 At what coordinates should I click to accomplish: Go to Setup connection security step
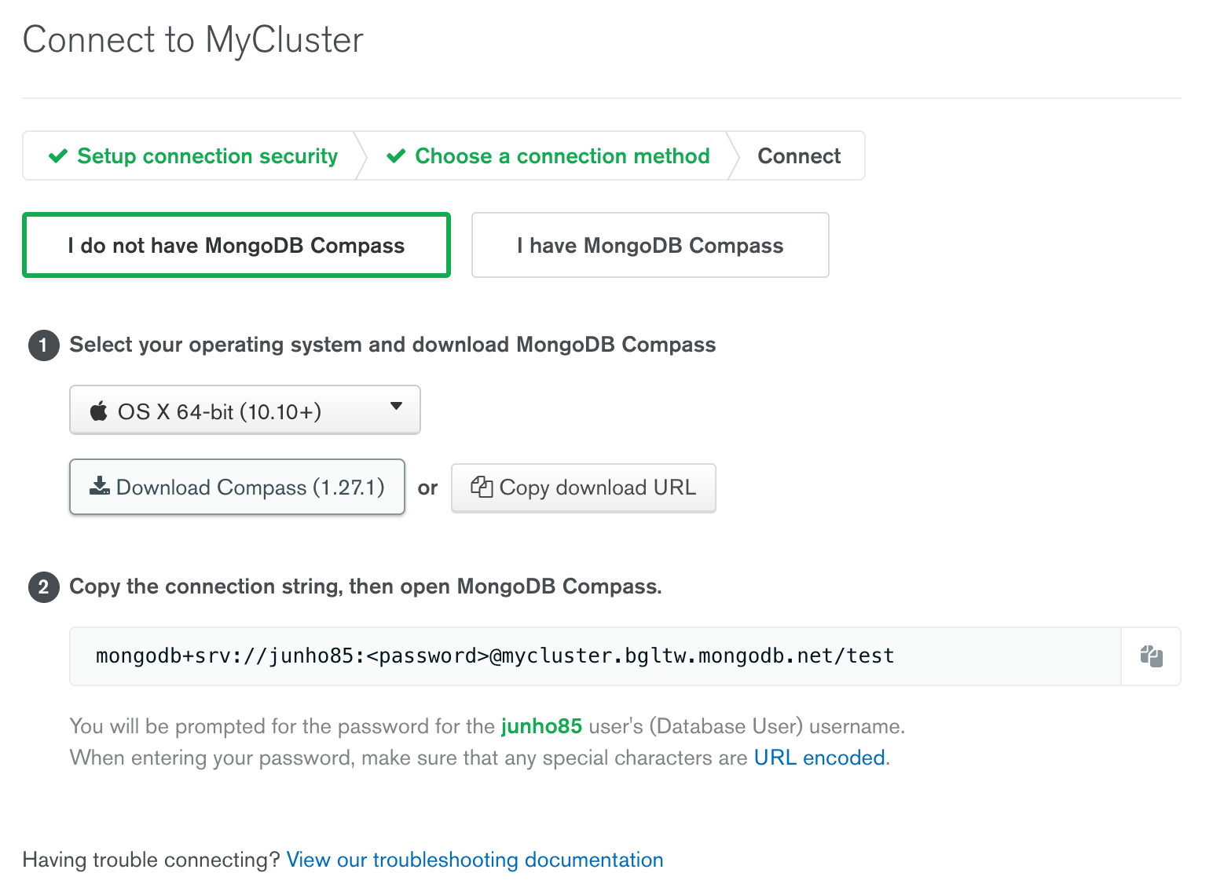[193, 156]
